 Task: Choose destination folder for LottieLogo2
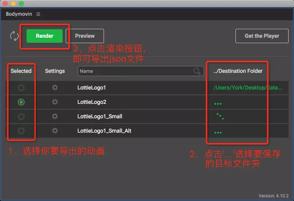(218, 104)
